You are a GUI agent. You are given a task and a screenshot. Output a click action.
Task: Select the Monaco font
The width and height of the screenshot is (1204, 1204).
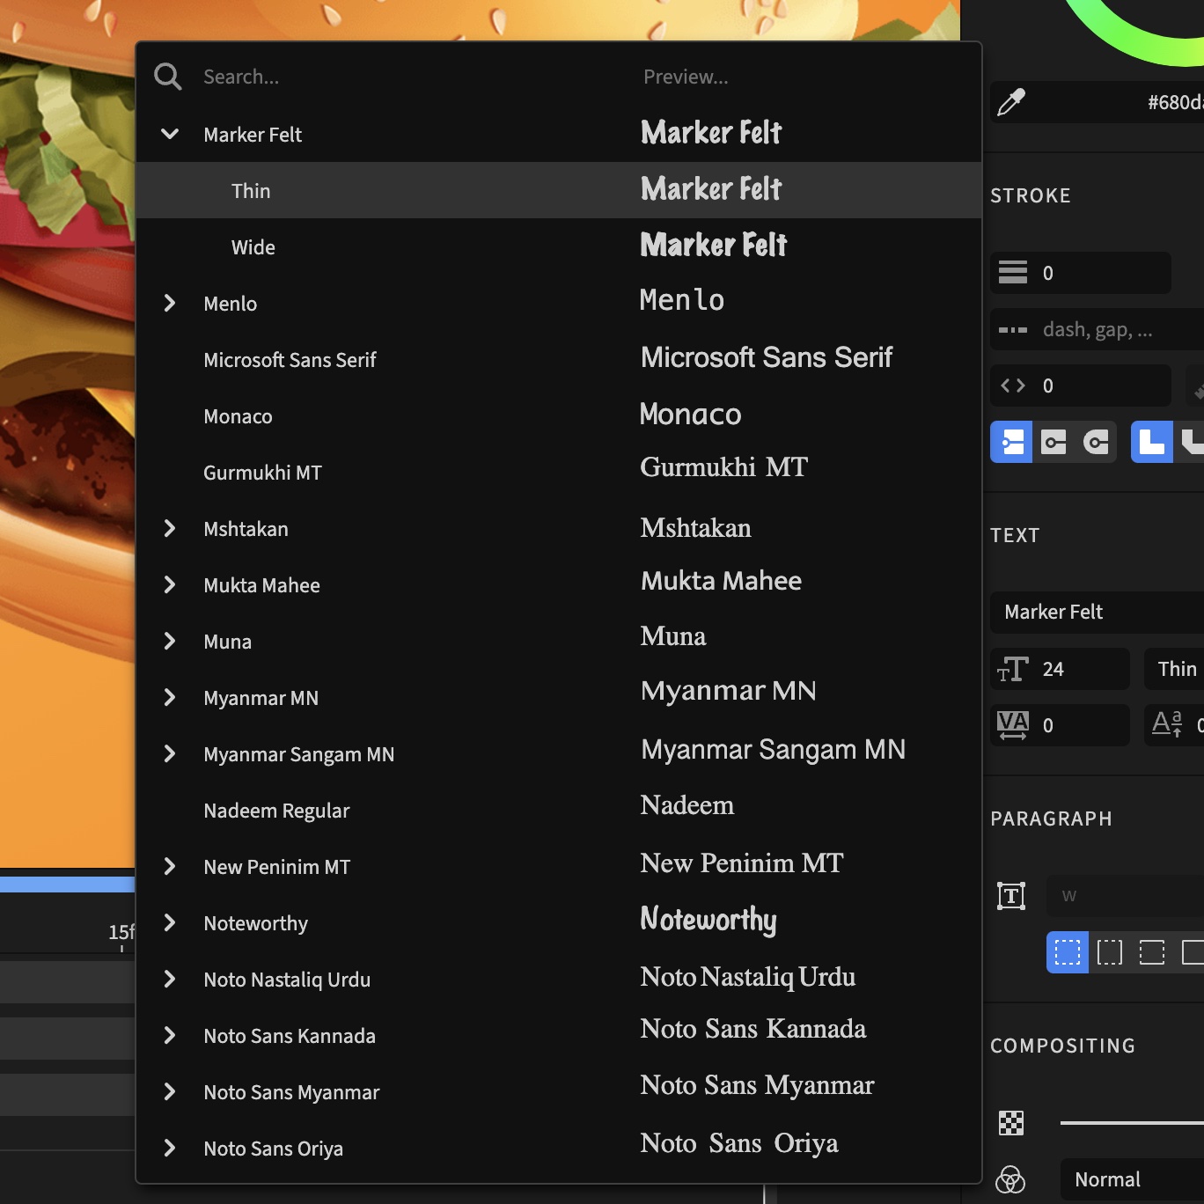tap(559, 415)
